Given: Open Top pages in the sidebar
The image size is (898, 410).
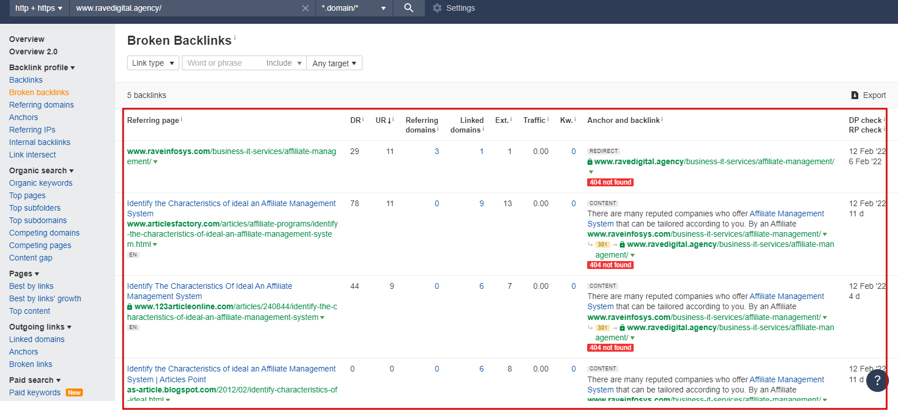Looking at the screenshot, I should 27,195.
